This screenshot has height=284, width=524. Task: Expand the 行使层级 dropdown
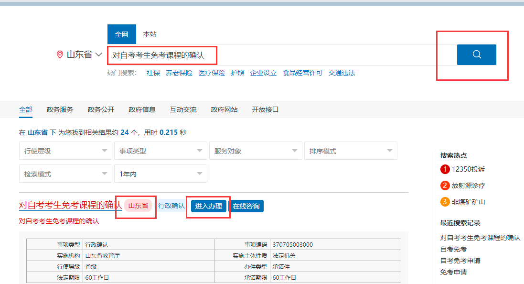click(65, 151)
